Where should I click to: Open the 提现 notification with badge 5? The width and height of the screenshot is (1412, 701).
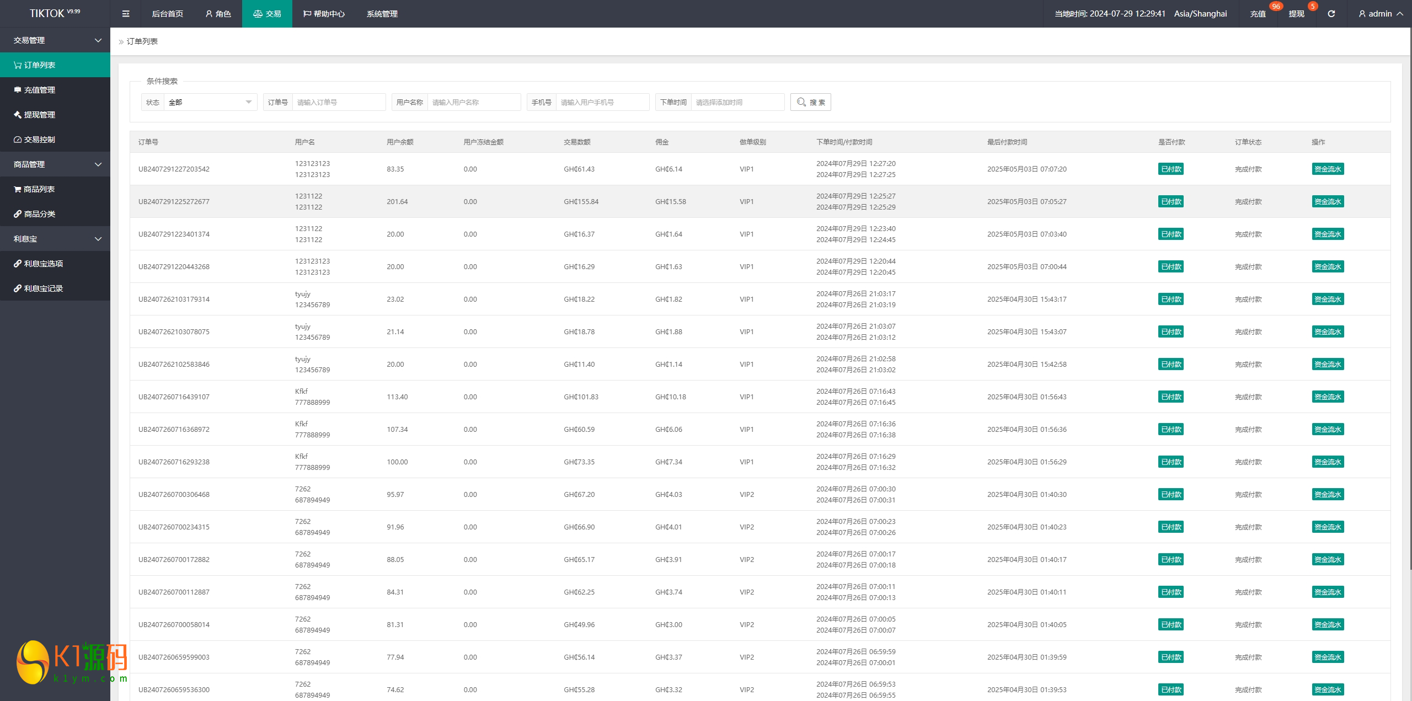tap(1296, 14)
